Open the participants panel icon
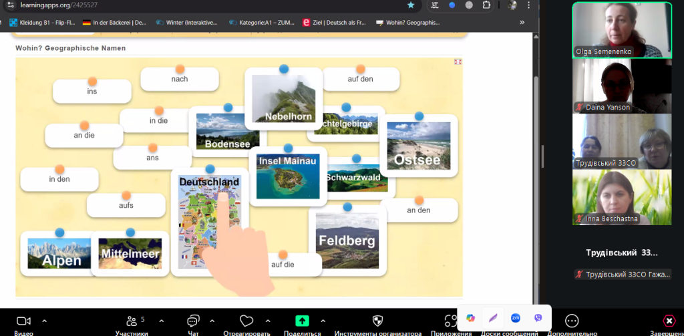This screenshot has width=684, height=336. click(x=132, y=321)
